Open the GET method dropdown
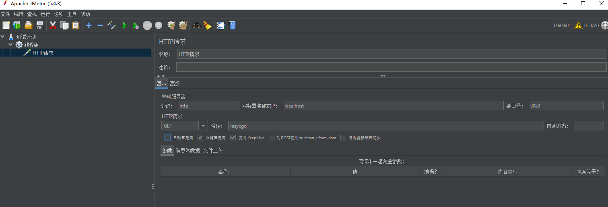 pos(204,126)
